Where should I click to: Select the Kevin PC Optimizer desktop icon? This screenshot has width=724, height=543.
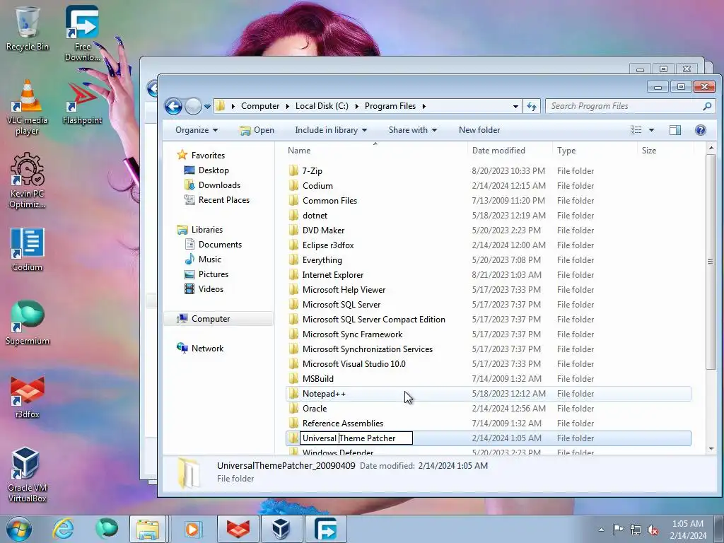(x=28, y=180)
